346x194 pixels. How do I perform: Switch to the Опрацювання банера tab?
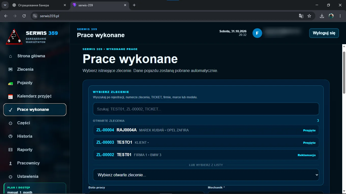pos(40,5)
